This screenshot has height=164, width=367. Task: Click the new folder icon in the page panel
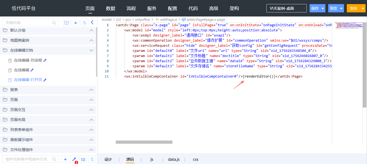point(66,23)
